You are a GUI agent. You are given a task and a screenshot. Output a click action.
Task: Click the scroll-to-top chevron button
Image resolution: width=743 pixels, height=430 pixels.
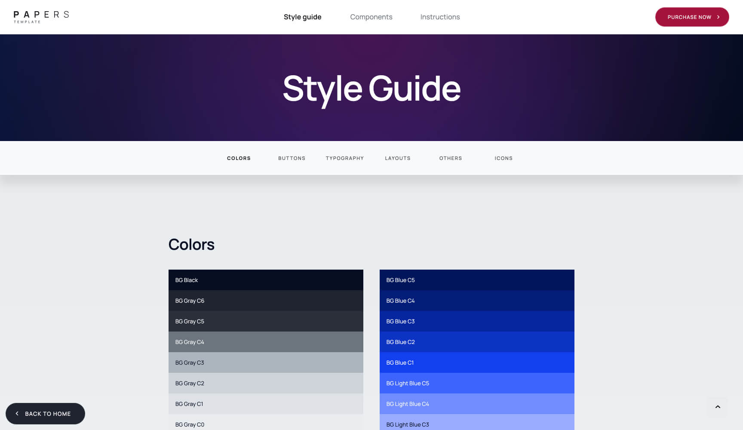(x=718, y=407)
